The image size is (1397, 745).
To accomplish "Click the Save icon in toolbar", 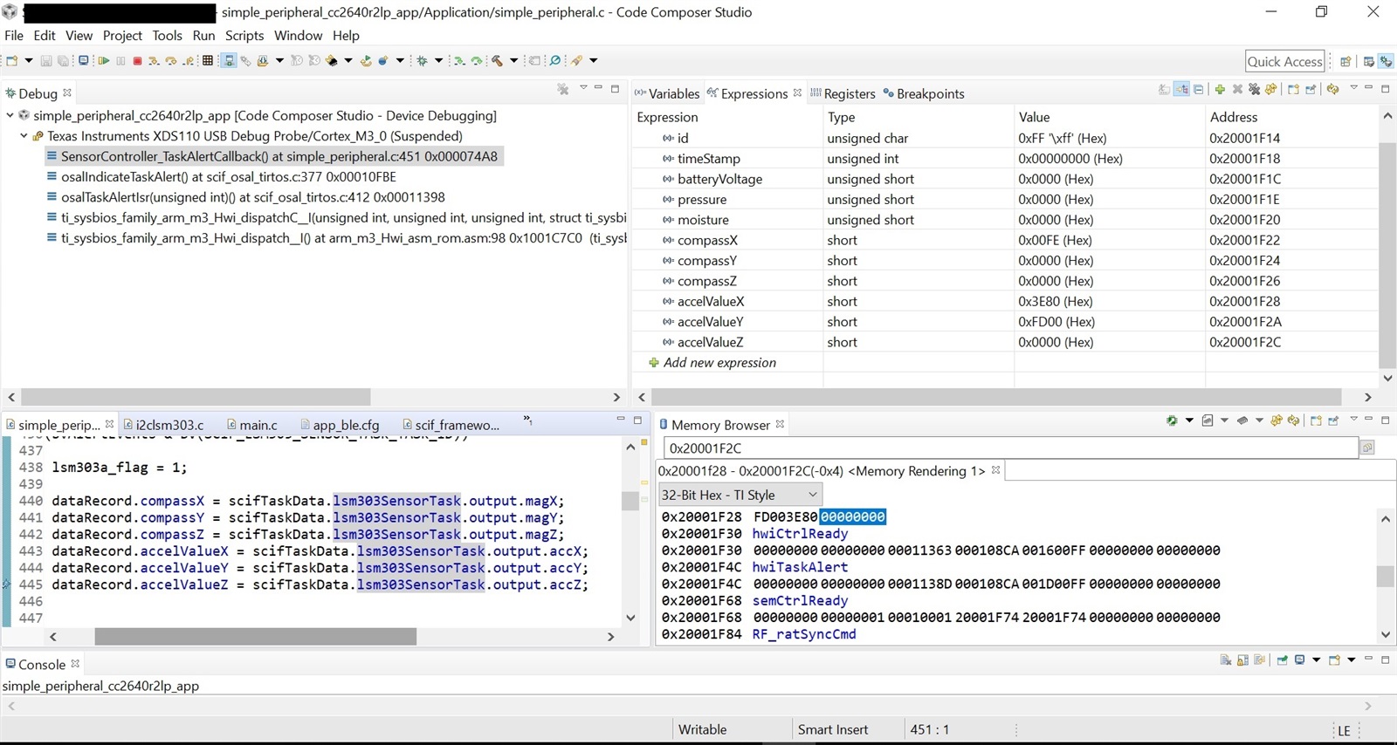I will click(x=46, y=60).
